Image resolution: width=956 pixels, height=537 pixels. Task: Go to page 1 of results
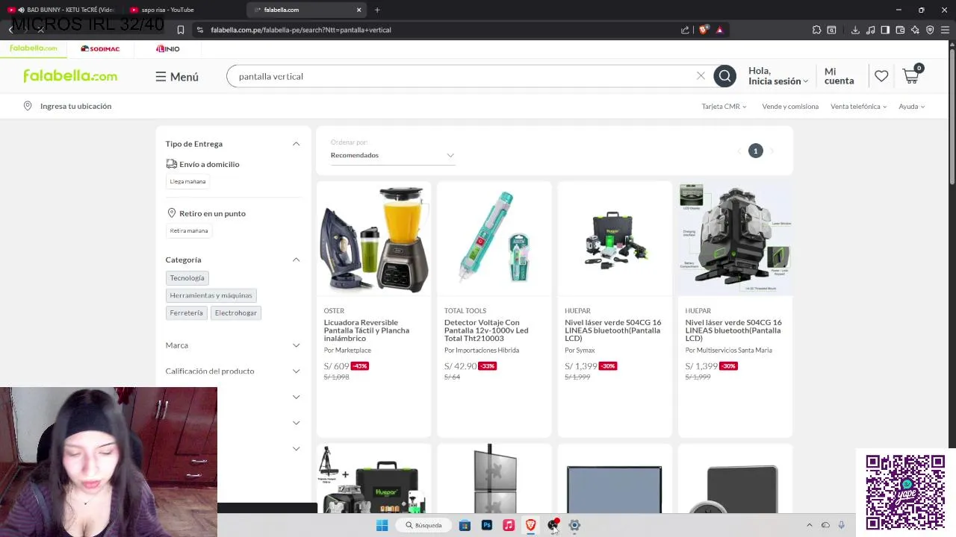[755, 151]
